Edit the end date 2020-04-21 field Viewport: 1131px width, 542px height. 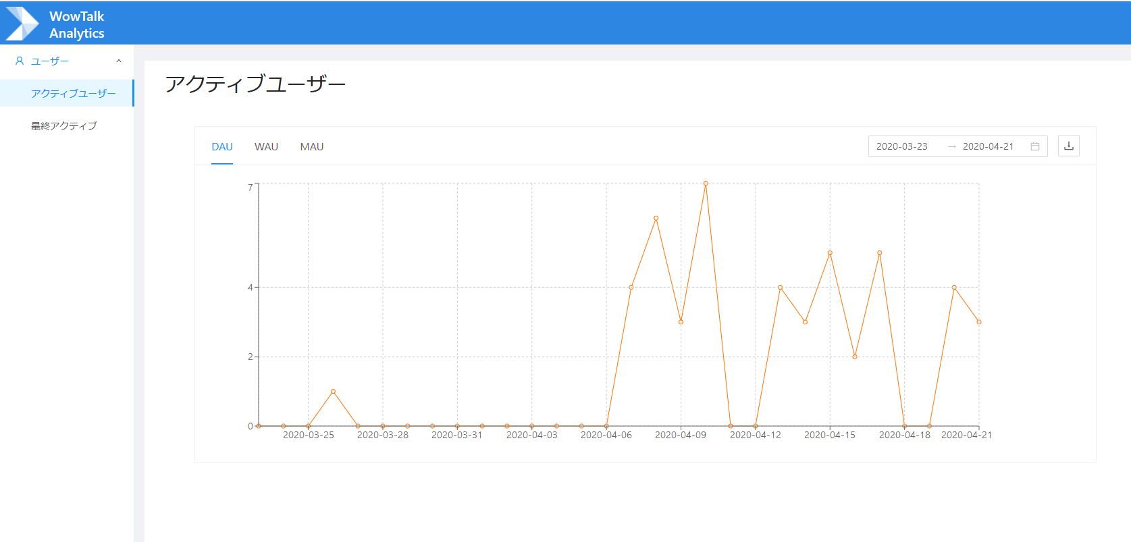click(988, 146)
